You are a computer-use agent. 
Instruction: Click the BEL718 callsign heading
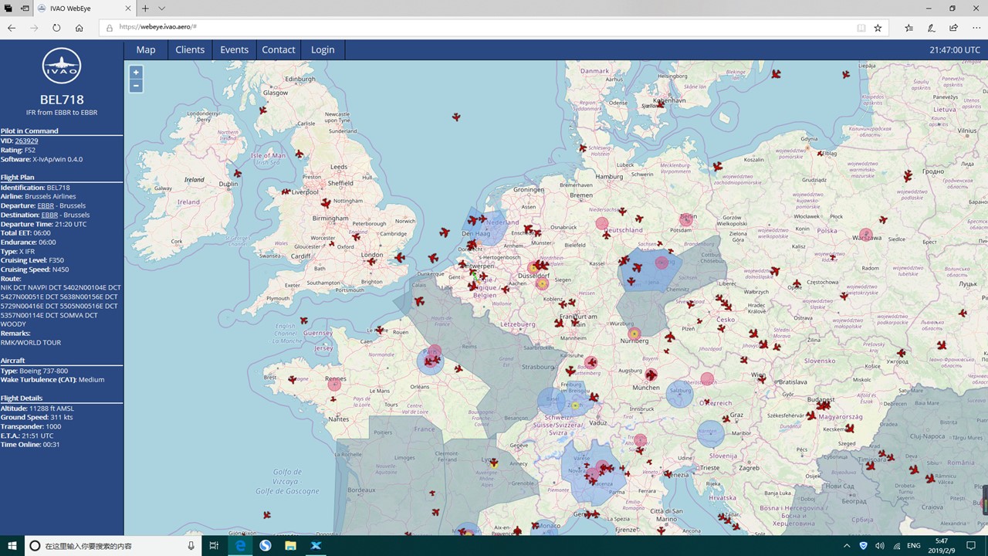pos(62,100)
